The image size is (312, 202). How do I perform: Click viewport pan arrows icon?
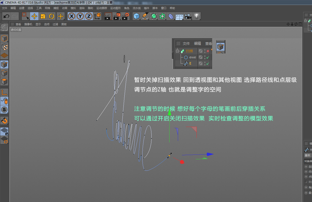click(x=288, y=24)
